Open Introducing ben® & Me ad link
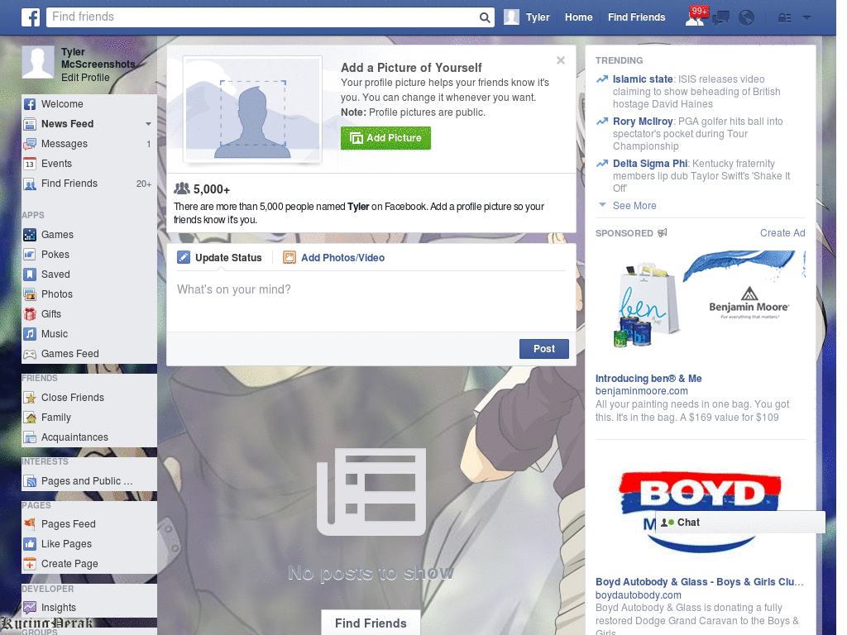This screenshot has height=635, width=847. (648, 379)
